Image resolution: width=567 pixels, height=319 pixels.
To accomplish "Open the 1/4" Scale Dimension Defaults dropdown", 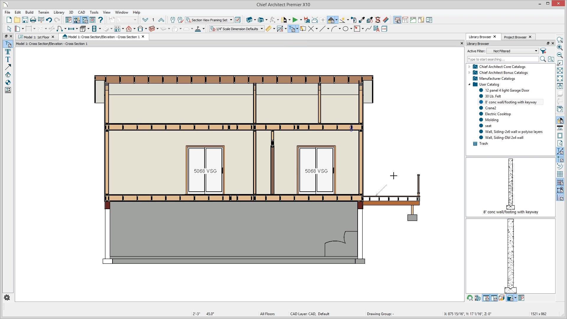I will click(262, 29).
